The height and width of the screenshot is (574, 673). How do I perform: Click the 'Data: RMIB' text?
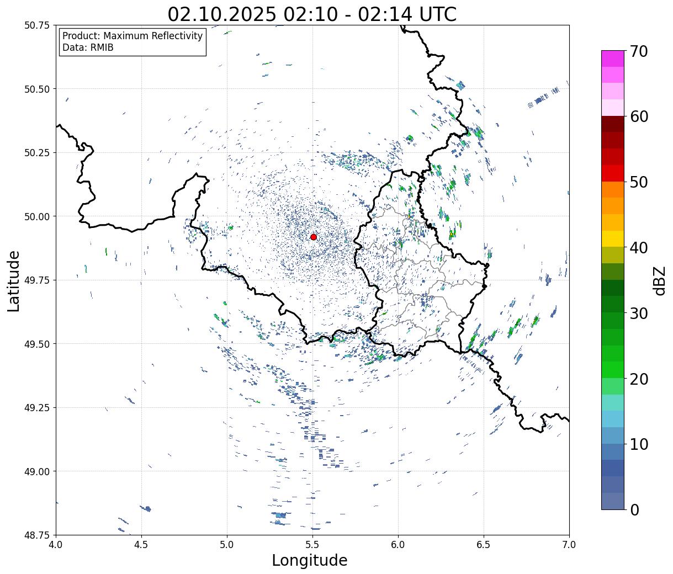[x=88, y=48]
